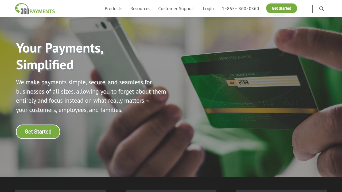Screen dimensions: 342x192
Task: Click the PAYMENTS logo wordmark
Action: [x=42, y=11]
